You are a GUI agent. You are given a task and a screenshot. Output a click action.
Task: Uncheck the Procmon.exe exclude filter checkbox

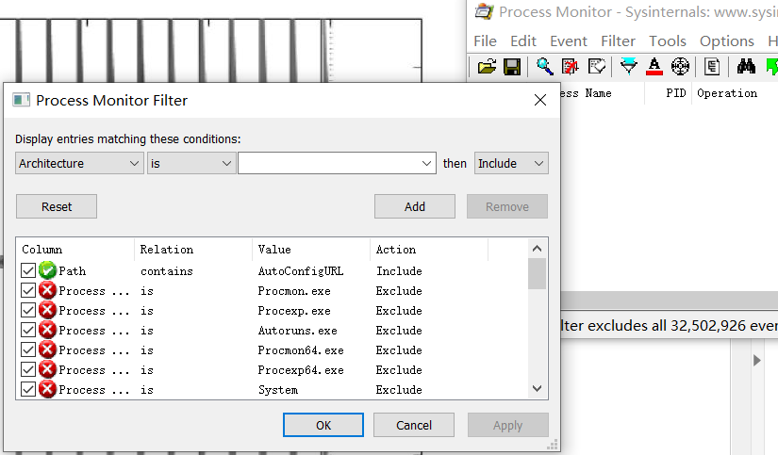pyautogui.click(x=28, y=290)
